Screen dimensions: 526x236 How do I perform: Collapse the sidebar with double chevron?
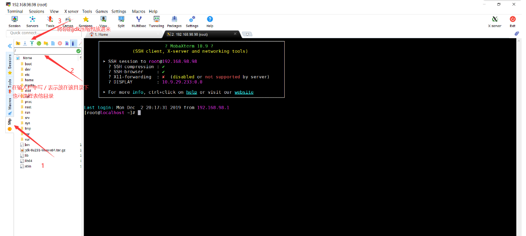coord(9,46)
